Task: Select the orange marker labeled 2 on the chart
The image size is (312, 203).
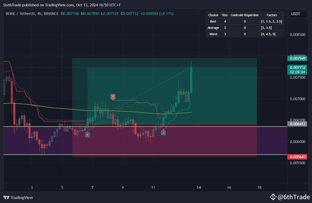Action: (x=113, y=96)
